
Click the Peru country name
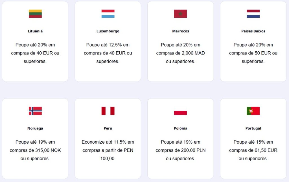[108, 128]
